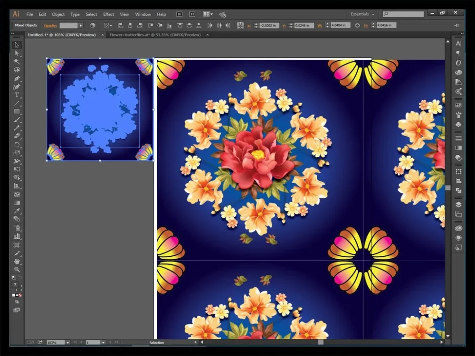Click Horizontal Align Left icon

coord(121,26)
